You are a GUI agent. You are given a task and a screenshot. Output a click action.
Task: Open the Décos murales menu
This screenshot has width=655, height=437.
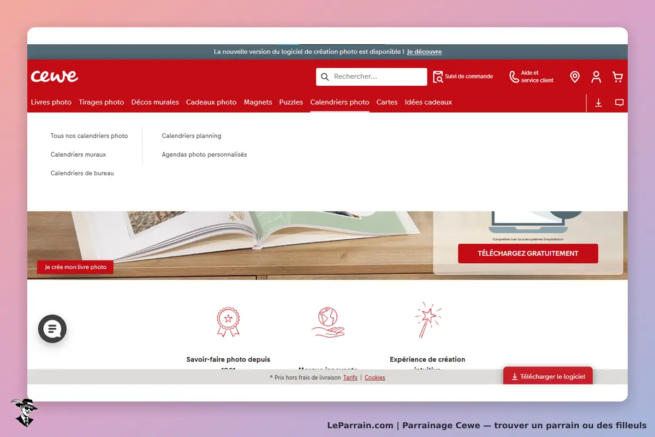[155, 102]
